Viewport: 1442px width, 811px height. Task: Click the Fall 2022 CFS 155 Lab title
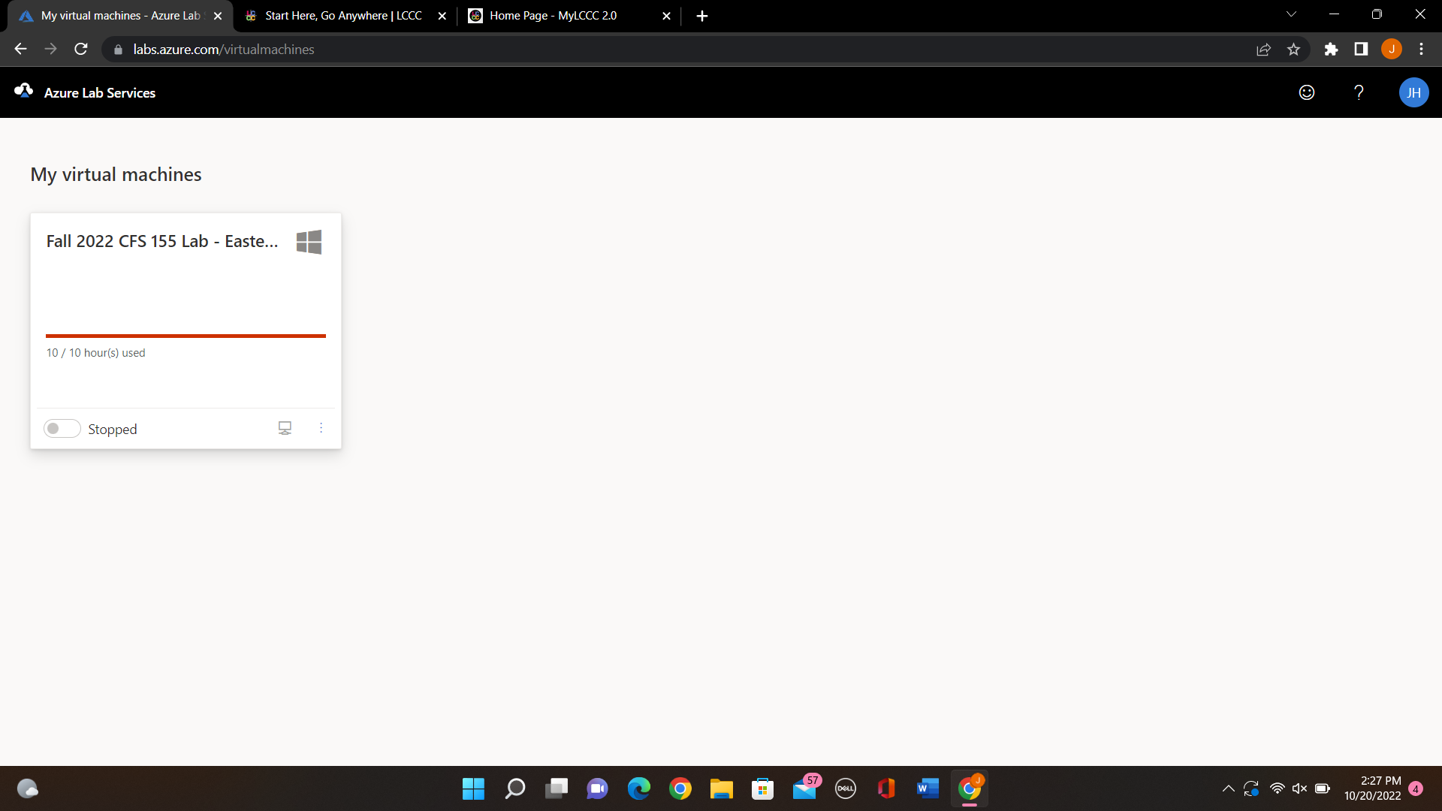tap(162, 241)
